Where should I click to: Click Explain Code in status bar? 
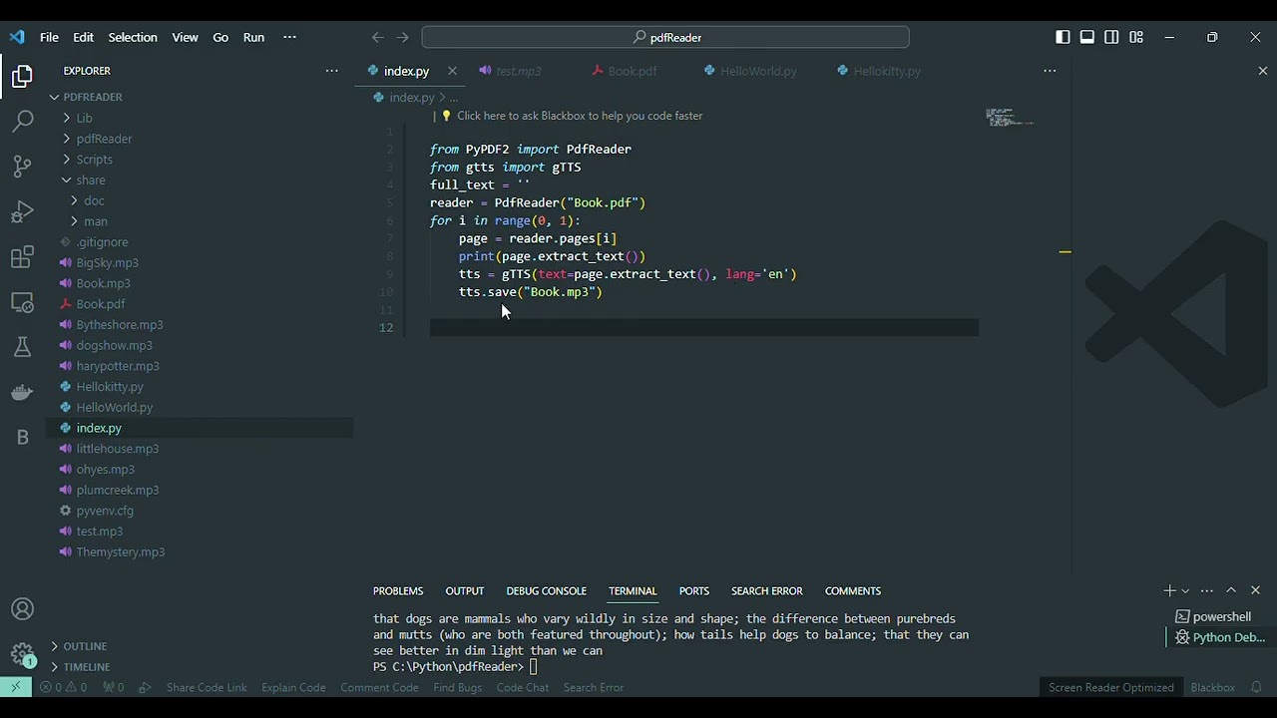293,687
